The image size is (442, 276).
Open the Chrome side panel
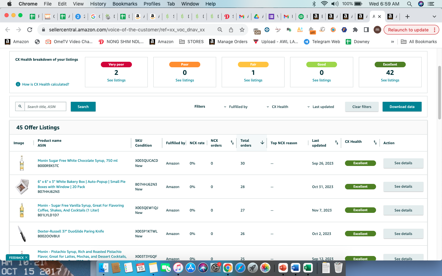click(366, 30)
